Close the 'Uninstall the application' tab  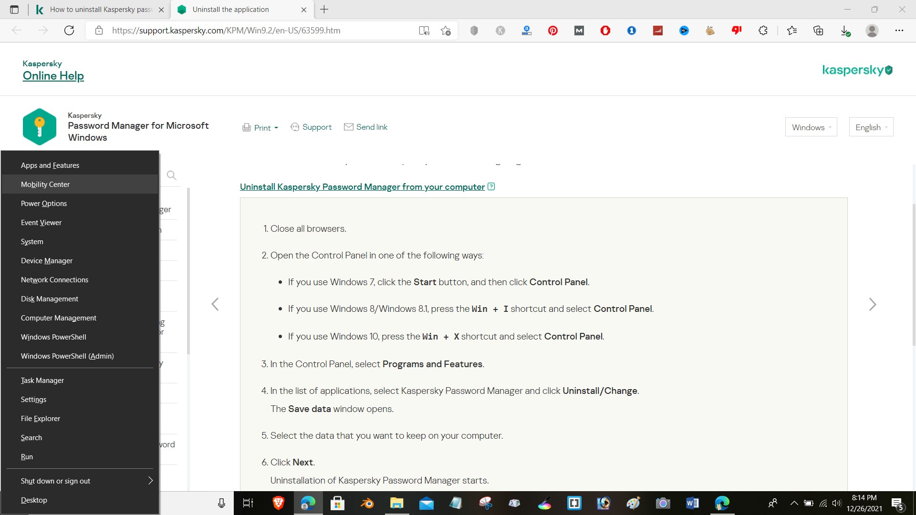click(x=304, y=10)
